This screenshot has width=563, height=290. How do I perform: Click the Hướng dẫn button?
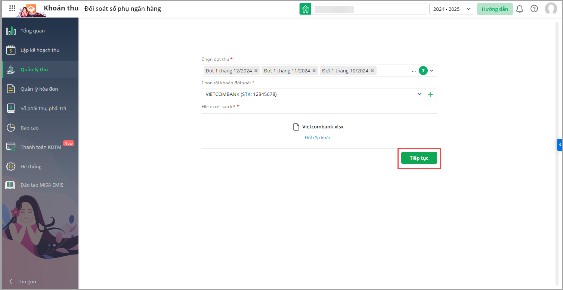(x=495, y=9)
